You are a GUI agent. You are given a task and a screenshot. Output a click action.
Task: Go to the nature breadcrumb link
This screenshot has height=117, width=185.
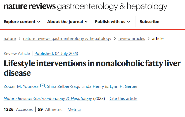10,39
